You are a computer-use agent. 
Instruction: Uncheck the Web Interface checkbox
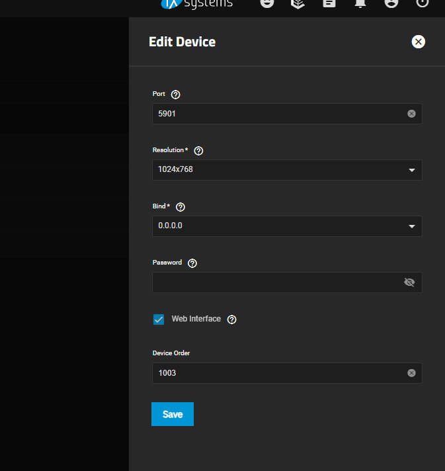click(x=159, y=320)
